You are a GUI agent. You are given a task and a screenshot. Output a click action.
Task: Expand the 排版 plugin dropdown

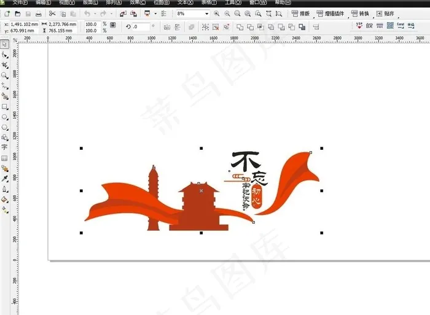tap(301, 13)
